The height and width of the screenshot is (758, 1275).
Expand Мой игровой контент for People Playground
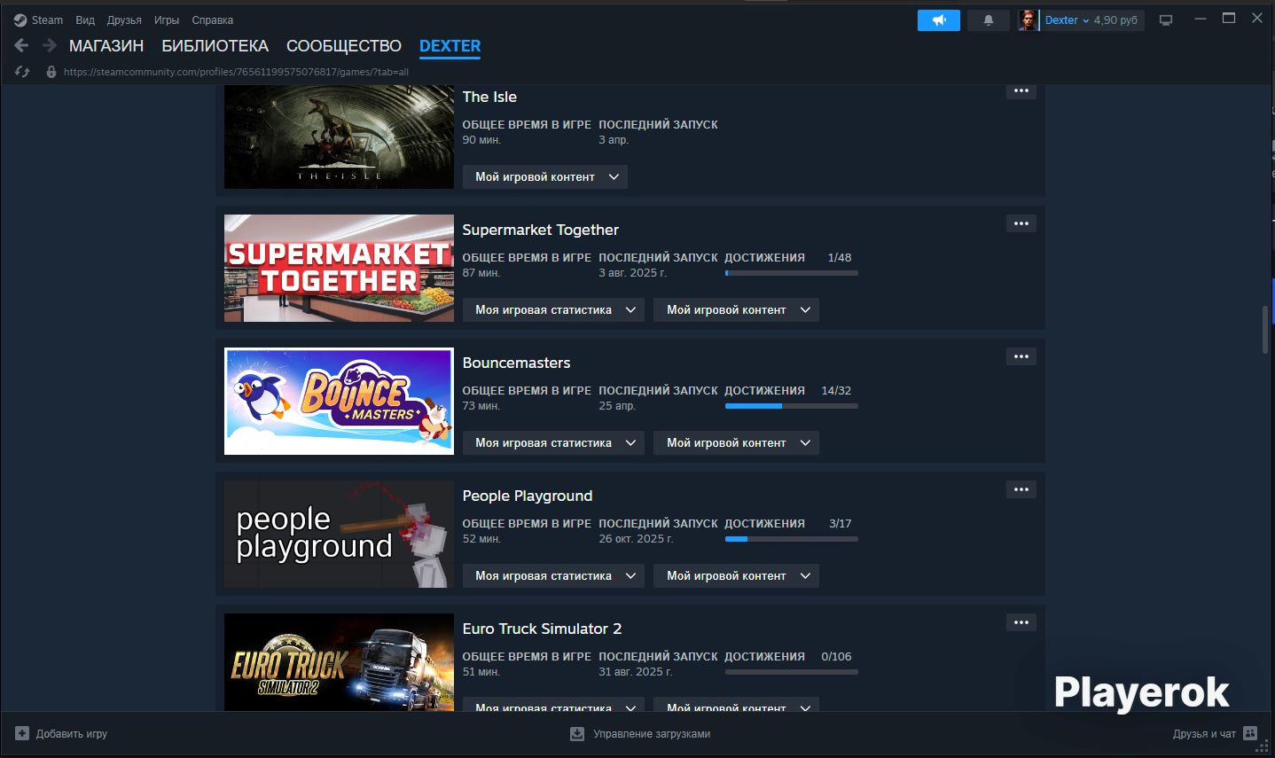tap(736, 575)
